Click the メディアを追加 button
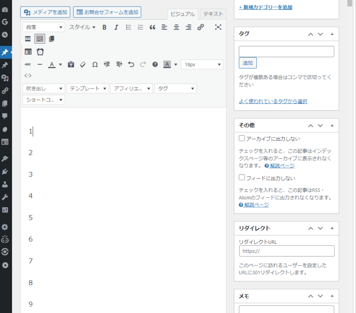The image size is (356, 313). click(45, 12)
